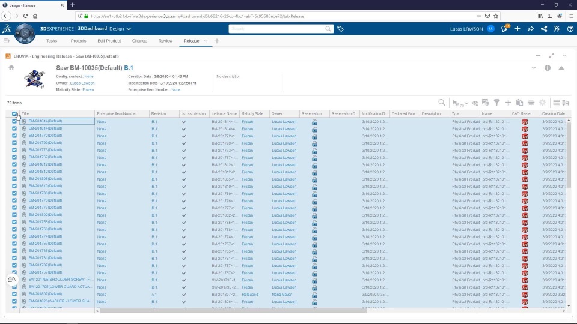The width and height of the screenshot is (577, 324).
Task: Minimize the ENOVIA widget dash icon
Action: click(538, 56)
